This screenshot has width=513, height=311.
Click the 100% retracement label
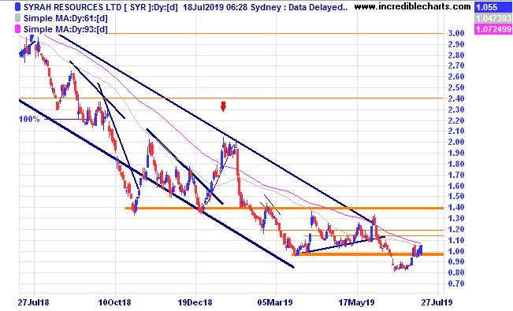point(29,119)
